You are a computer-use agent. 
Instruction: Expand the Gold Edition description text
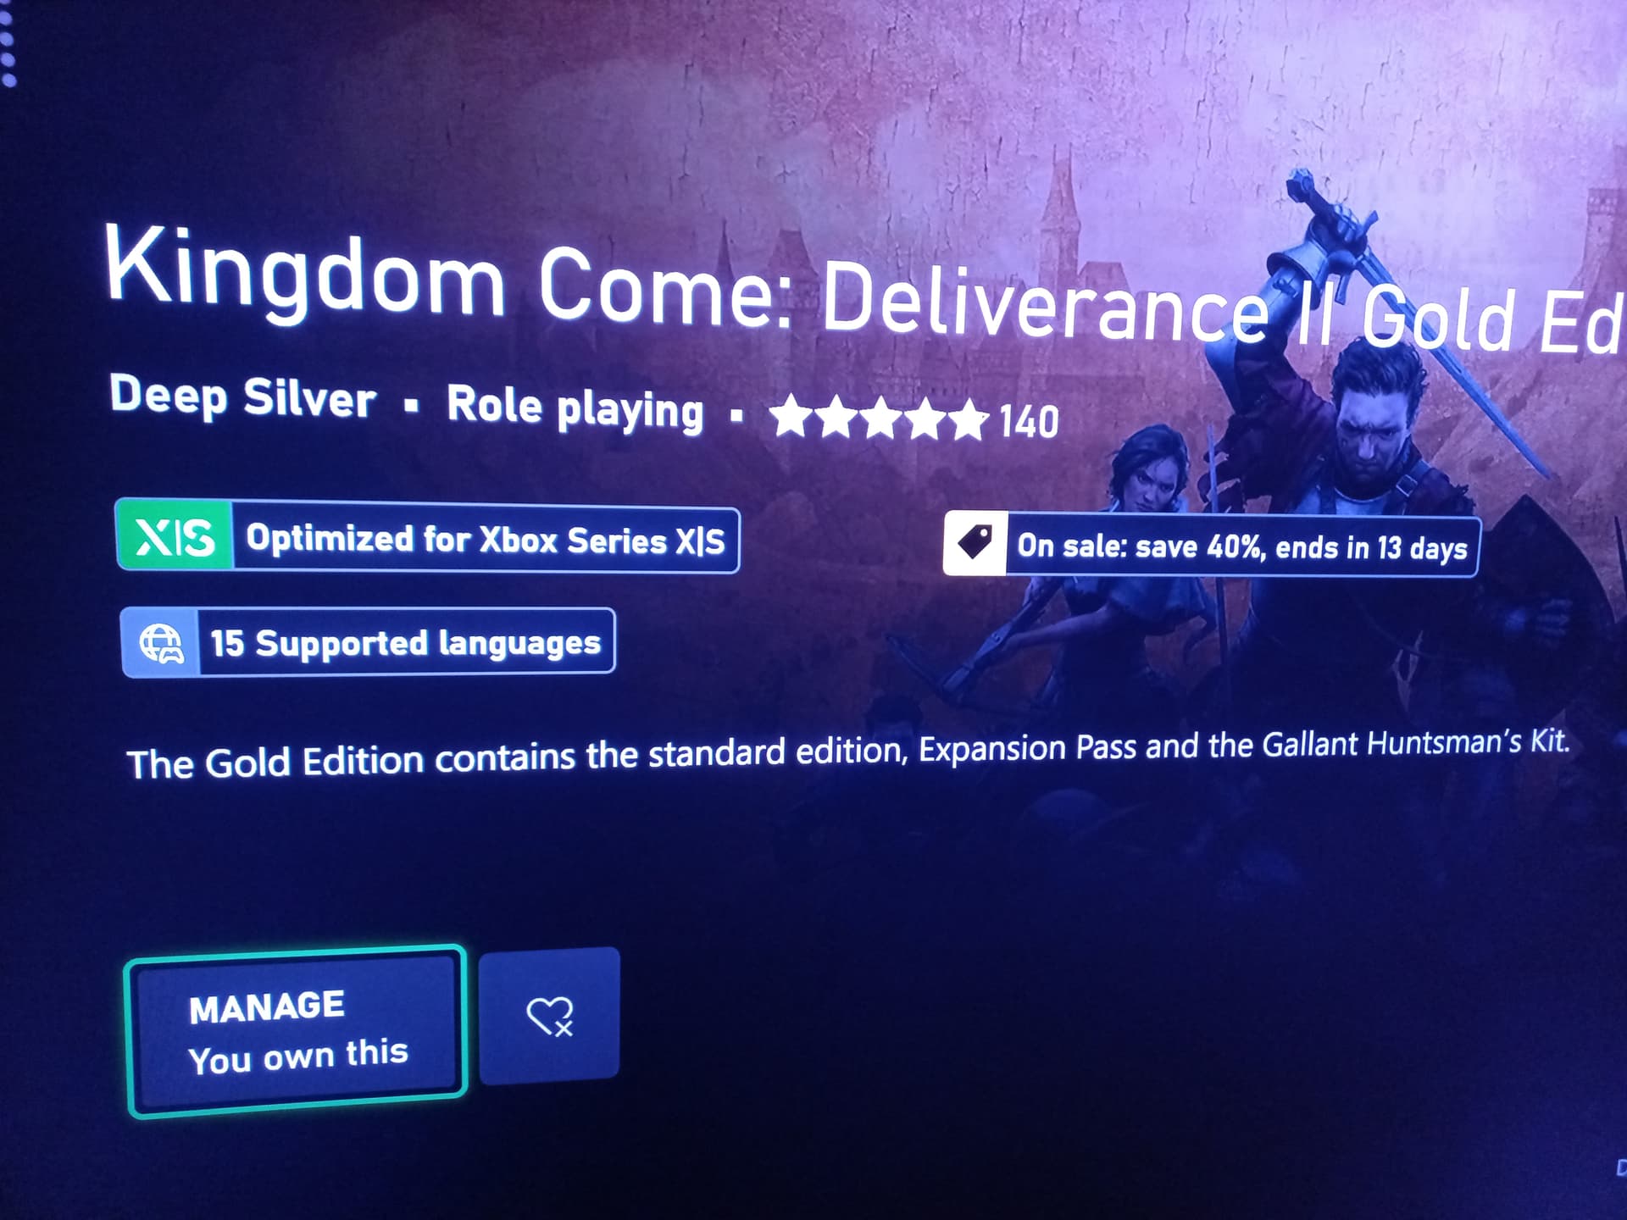point(848,752)
